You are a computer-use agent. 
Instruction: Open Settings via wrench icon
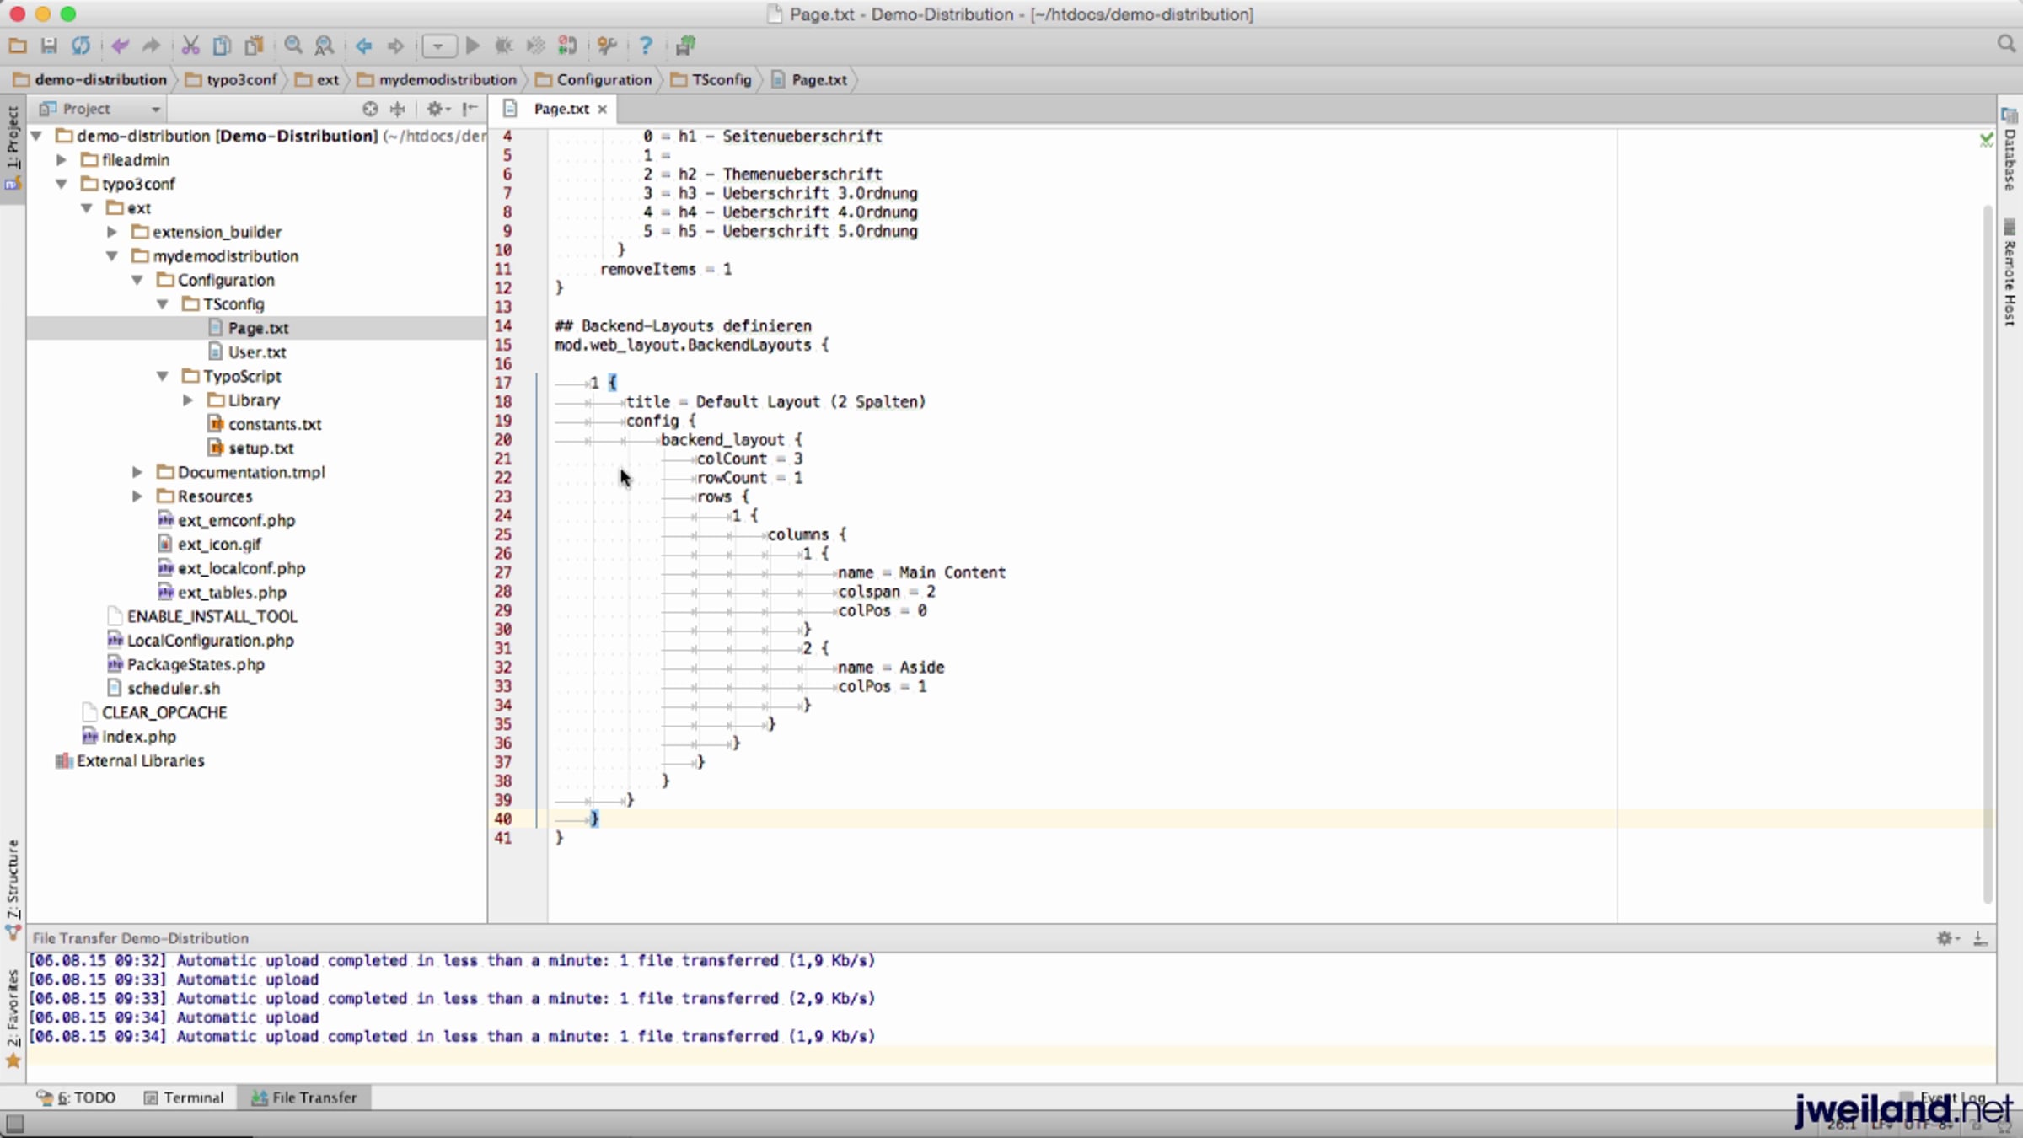pos(607,46)
